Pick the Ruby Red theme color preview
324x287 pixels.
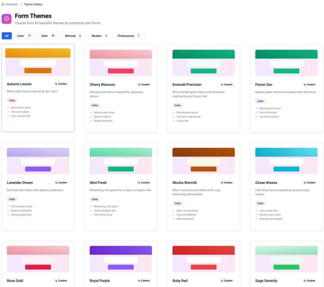pyautogui.click(x=203, y=259)
